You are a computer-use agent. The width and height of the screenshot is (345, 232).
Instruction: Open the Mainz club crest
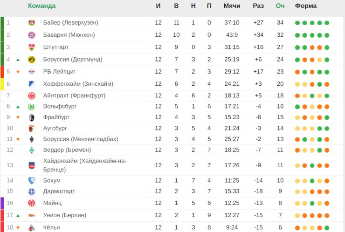coord(32,203)
